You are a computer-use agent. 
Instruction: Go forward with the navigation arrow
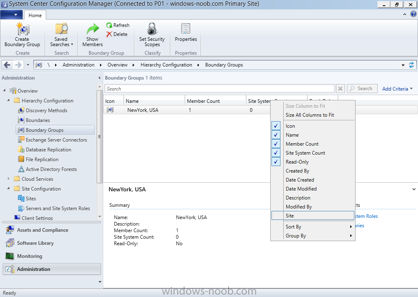click(x=18, y=65)
